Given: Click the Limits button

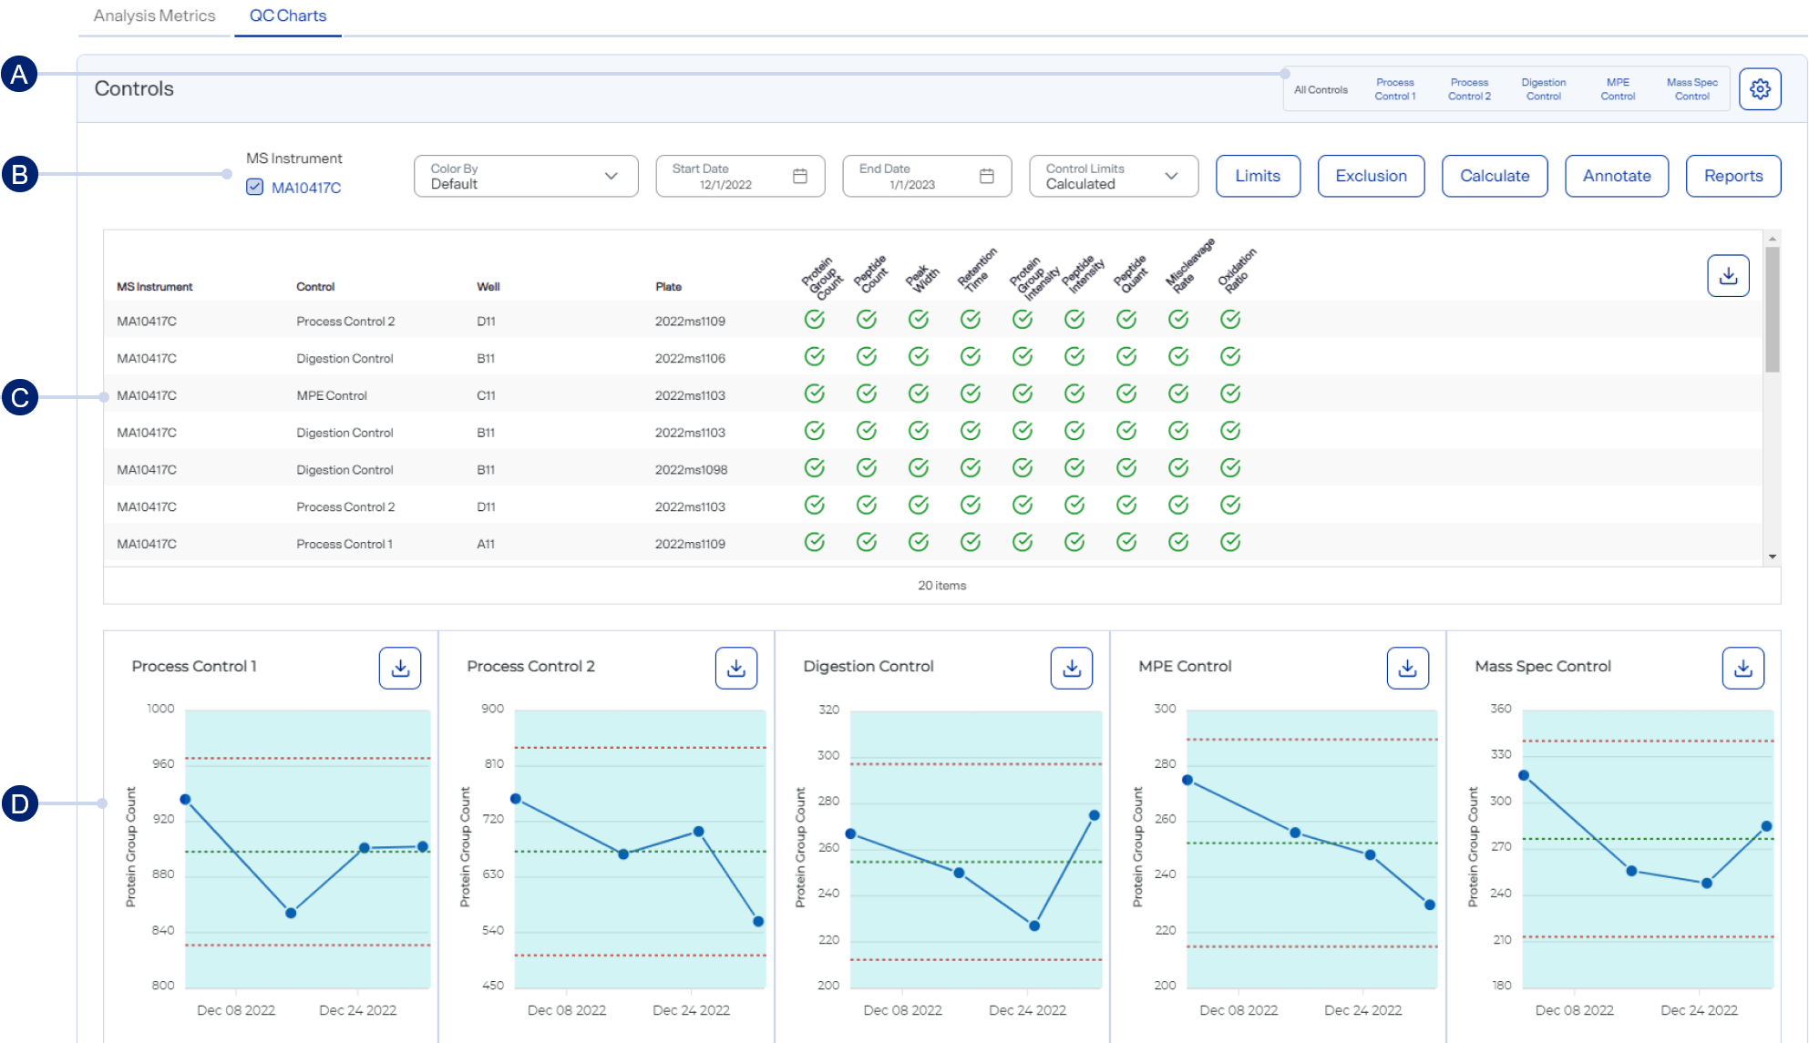Looking at the screenshot, I should point(1258,176).
